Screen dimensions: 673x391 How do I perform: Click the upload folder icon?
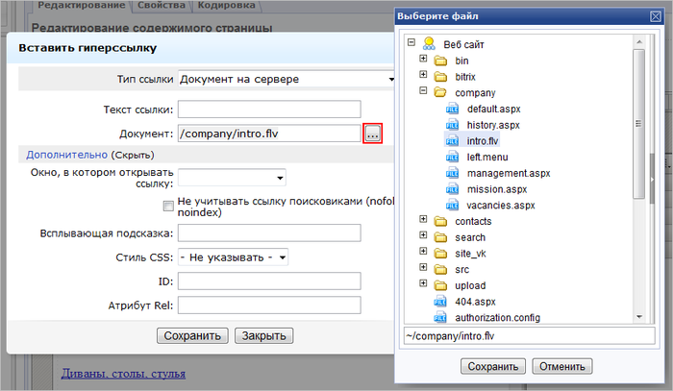point(440,285)
